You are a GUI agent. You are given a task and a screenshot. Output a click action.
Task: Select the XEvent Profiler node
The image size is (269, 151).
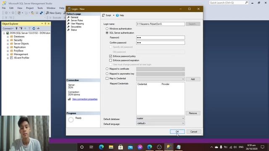pyautogui.click(x=21, y=58)
